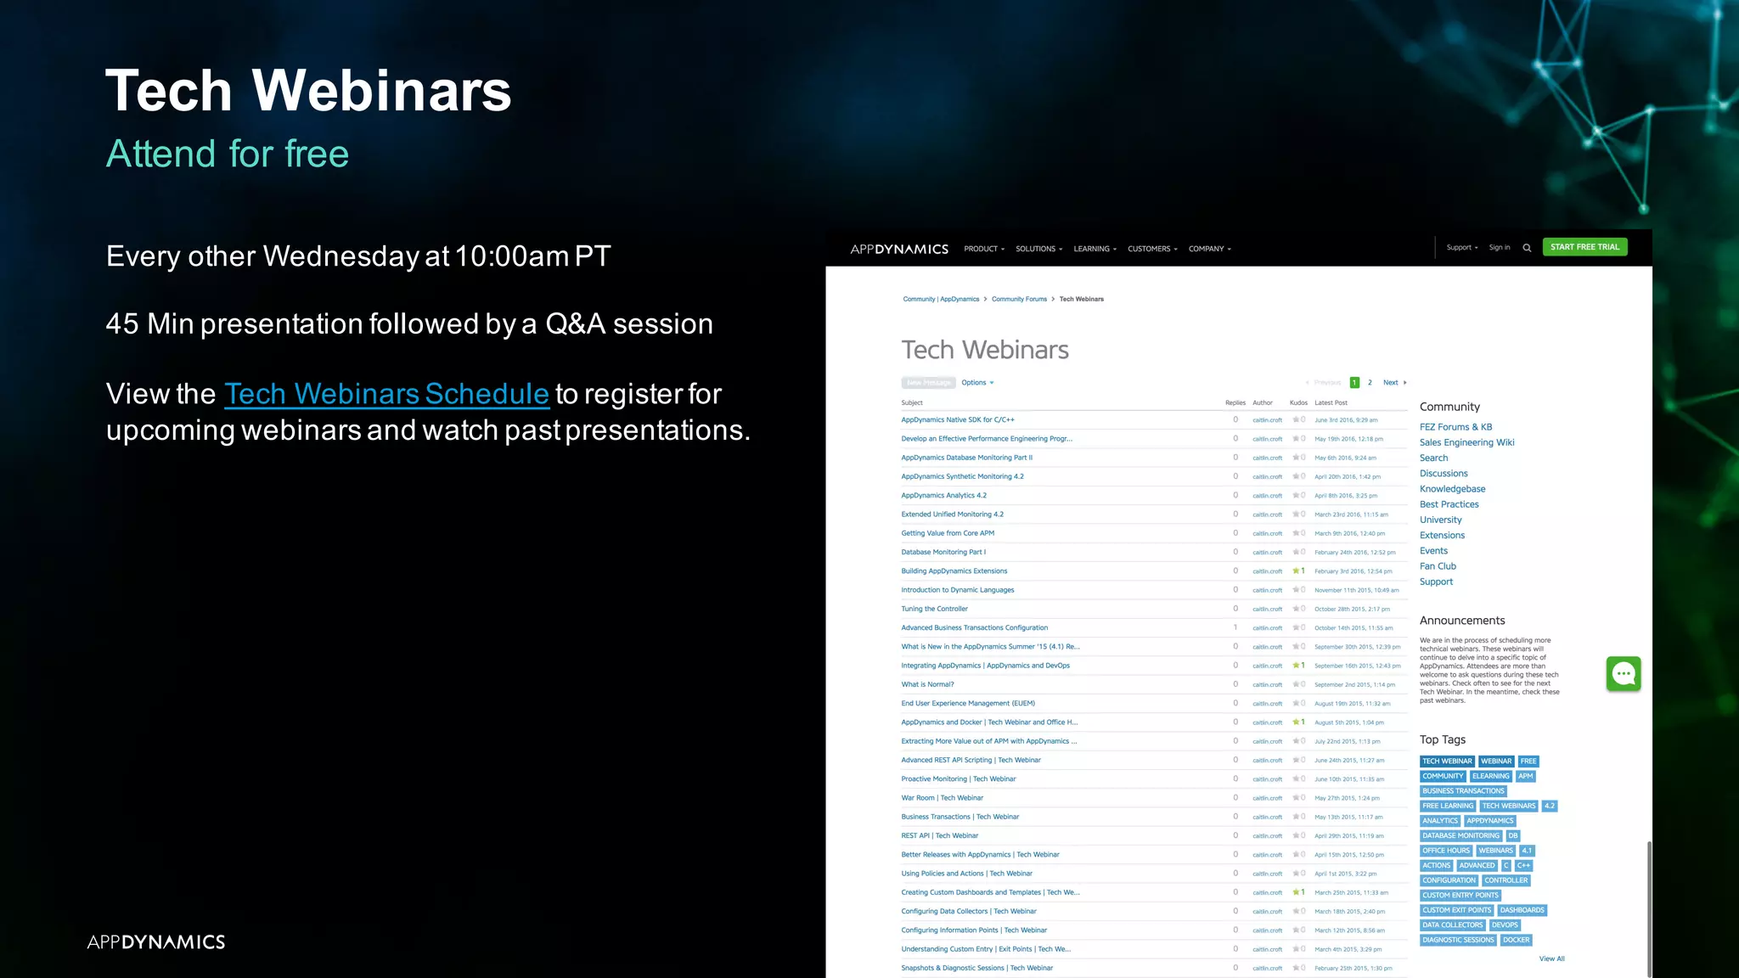Go to page 2 of topics

point(1370,383)
